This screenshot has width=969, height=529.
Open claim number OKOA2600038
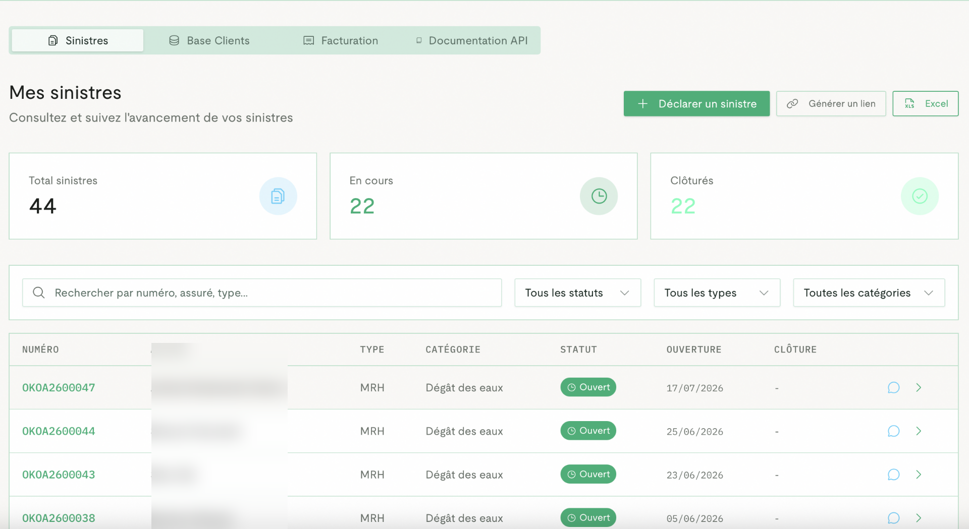[x=59, y=518]
